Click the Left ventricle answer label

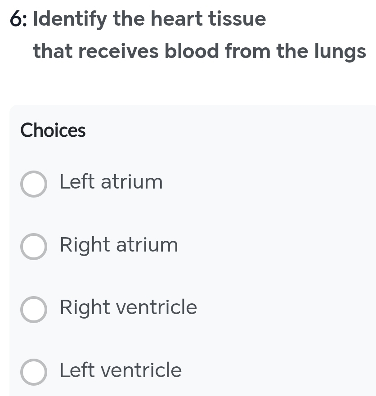(x=121, y=371)
